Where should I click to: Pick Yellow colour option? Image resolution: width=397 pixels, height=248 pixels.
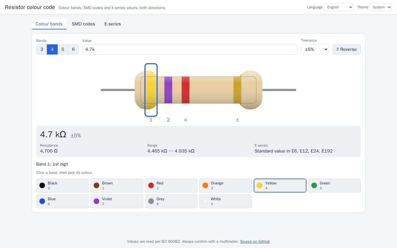(x=280, y=185)
